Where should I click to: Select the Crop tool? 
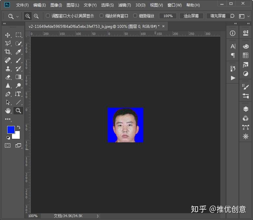[8, 52]
